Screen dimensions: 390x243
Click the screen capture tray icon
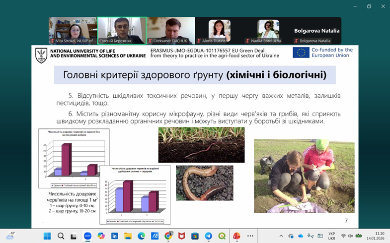[320, 236]
